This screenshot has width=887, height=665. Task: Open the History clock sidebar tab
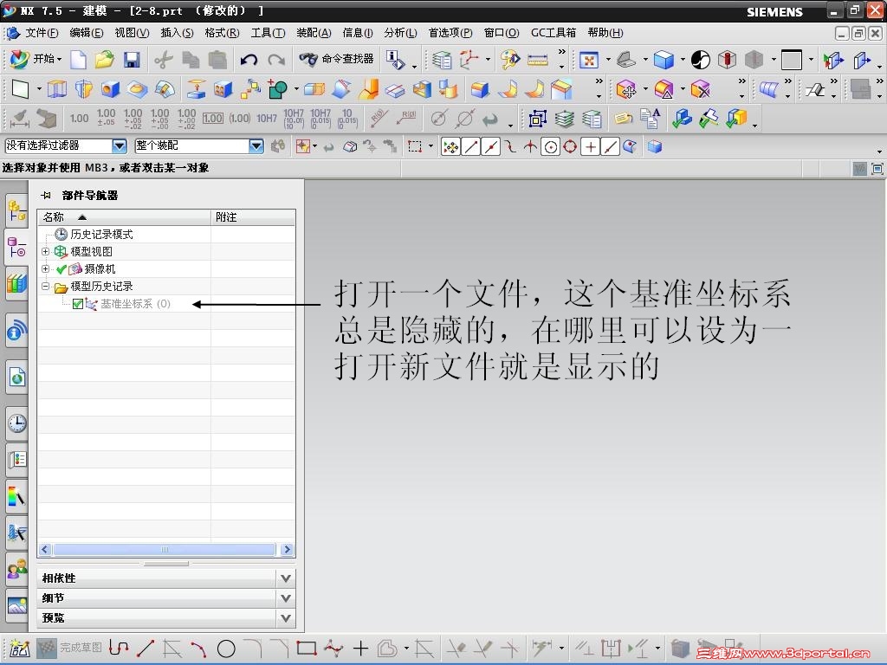pyautogui.click(x=17, y=423)
